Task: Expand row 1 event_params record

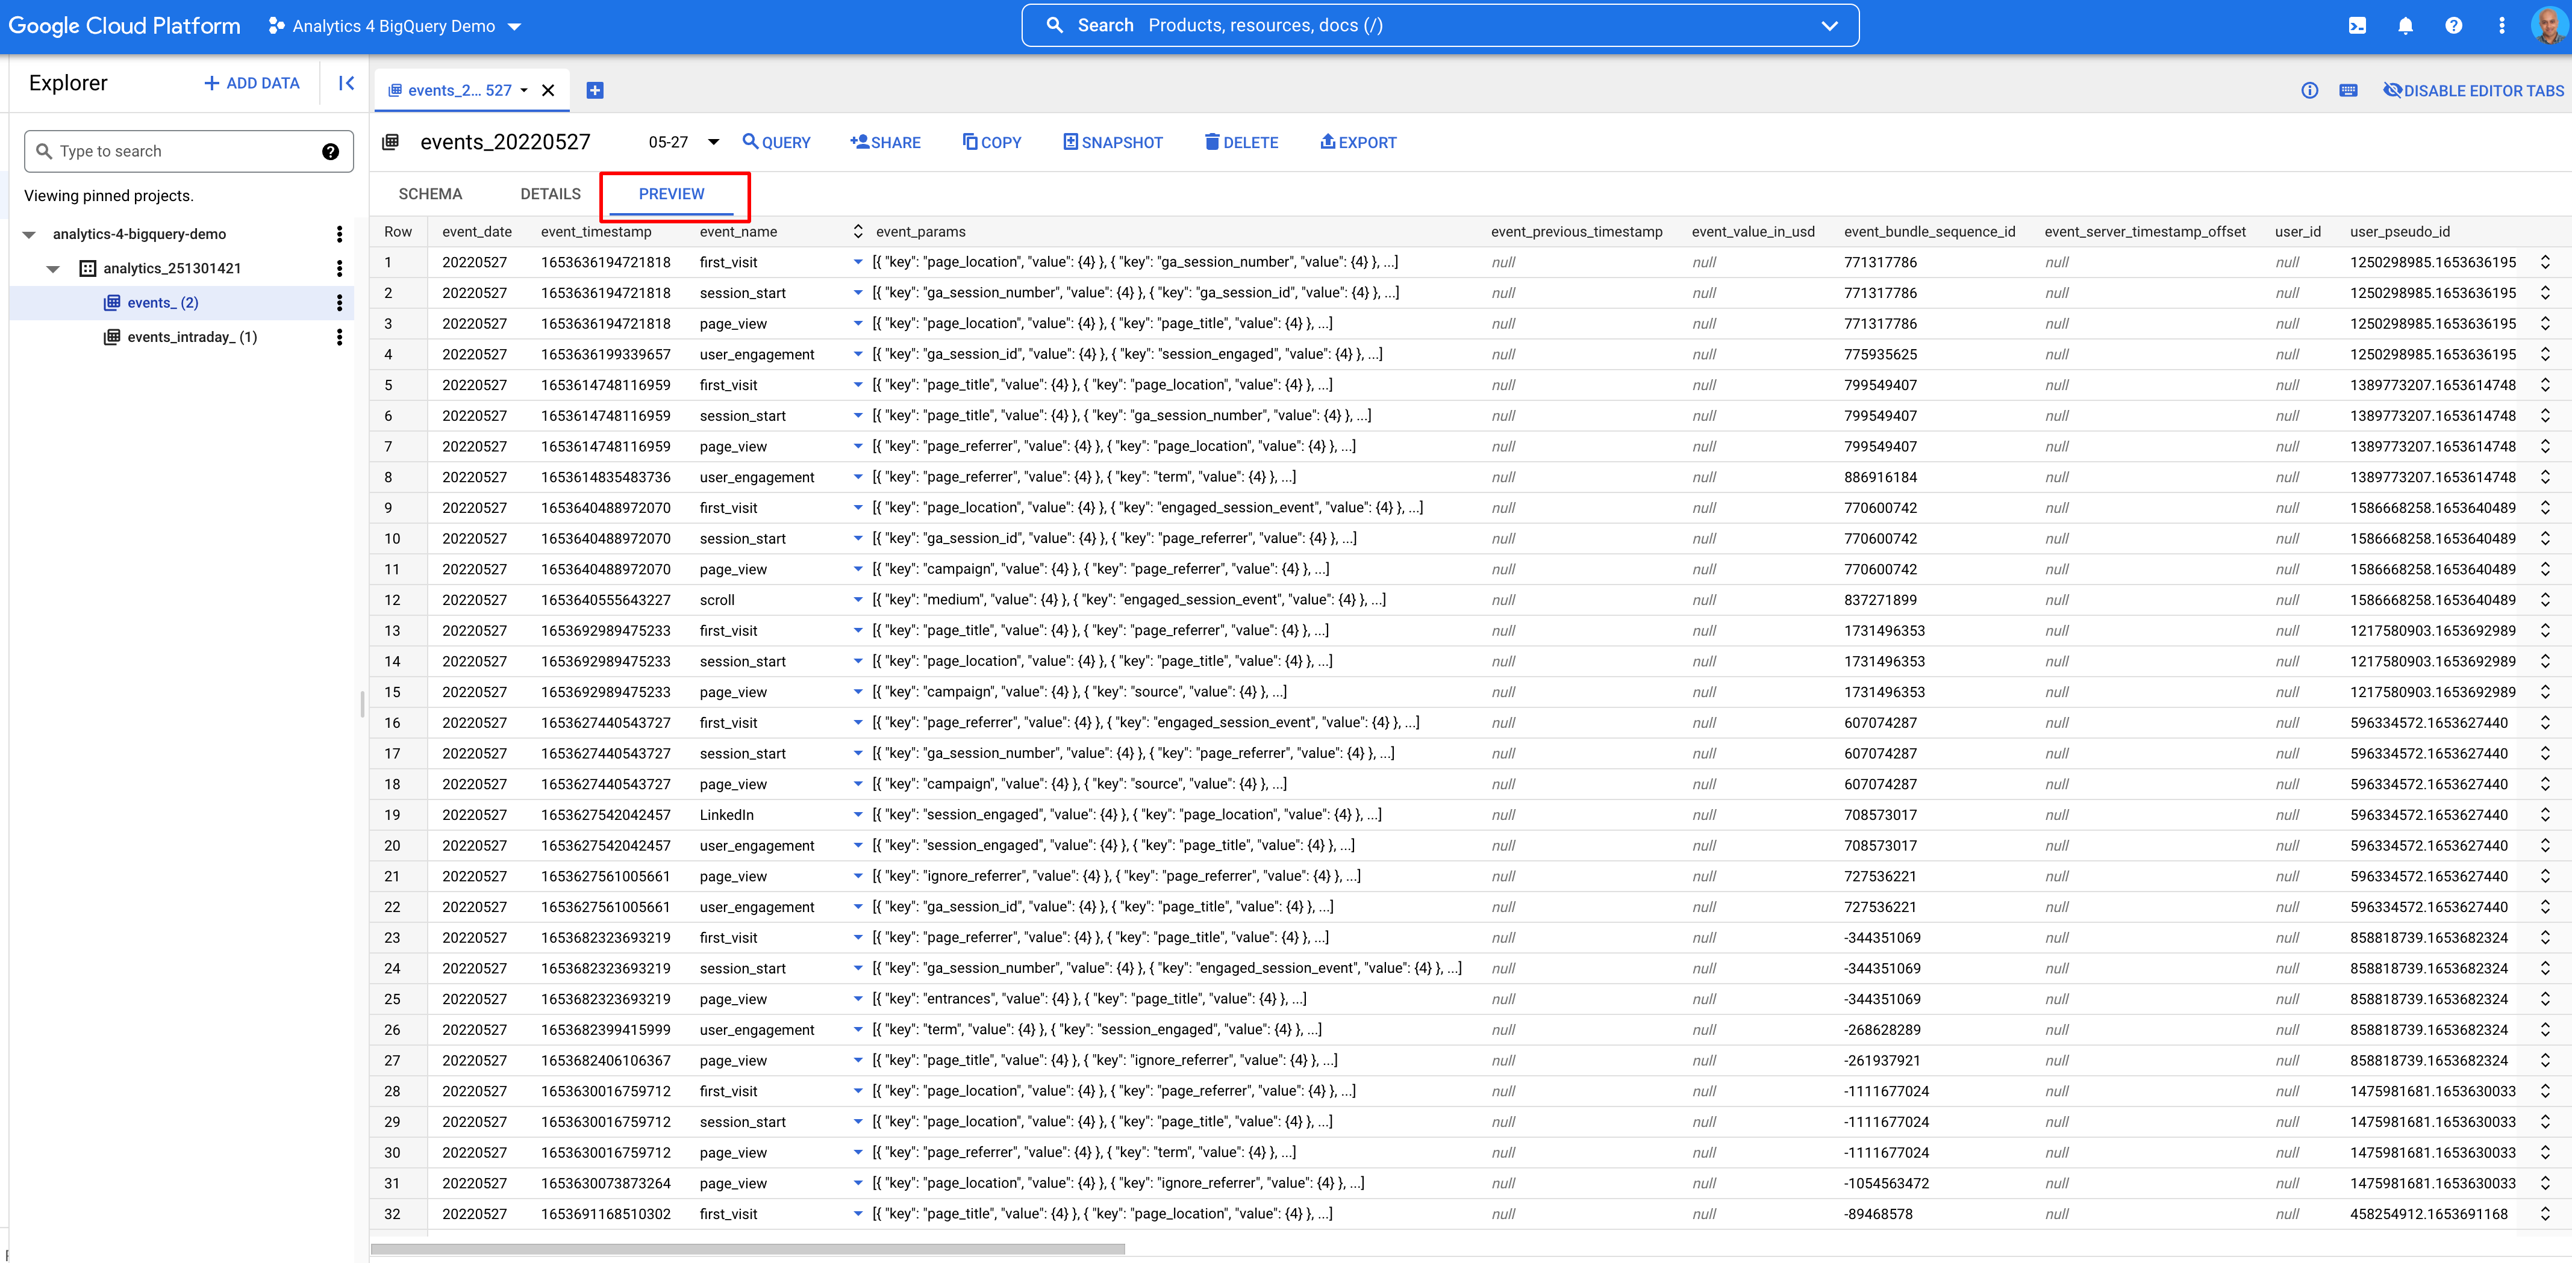Action: 858,262
